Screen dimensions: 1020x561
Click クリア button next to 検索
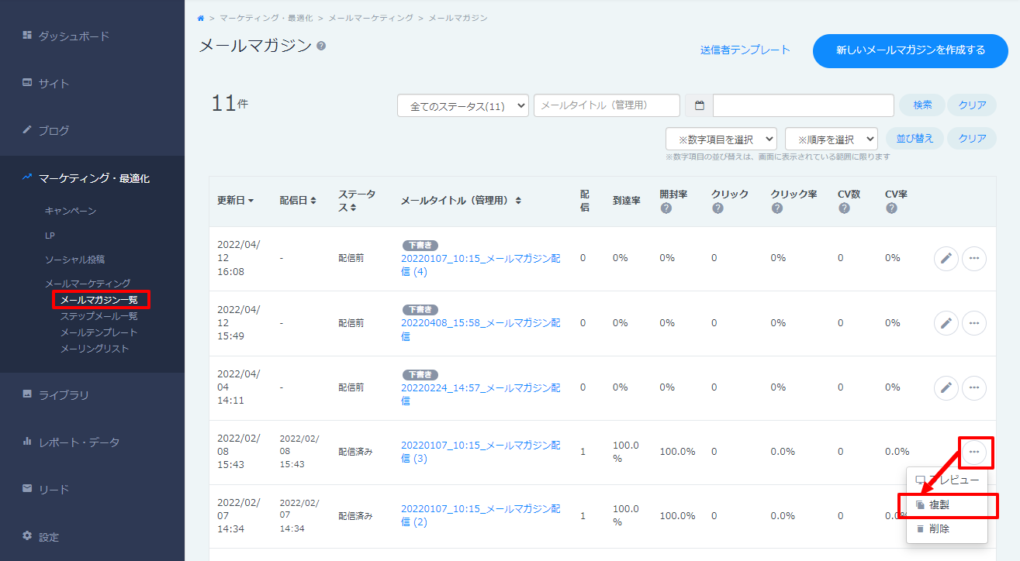point(972,105)
